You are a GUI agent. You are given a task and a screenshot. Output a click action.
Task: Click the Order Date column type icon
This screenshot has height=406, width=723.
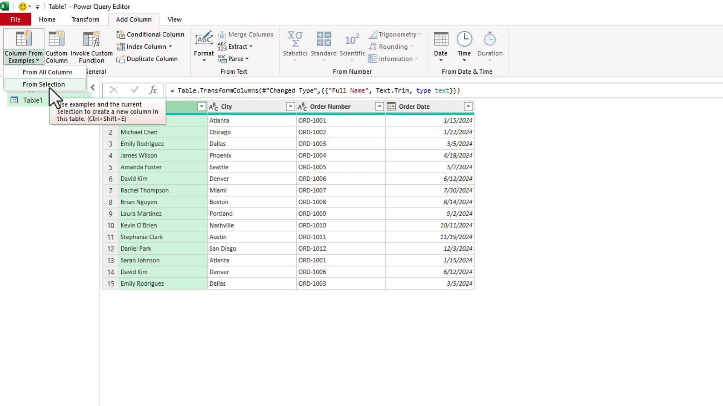click(391, 107)
